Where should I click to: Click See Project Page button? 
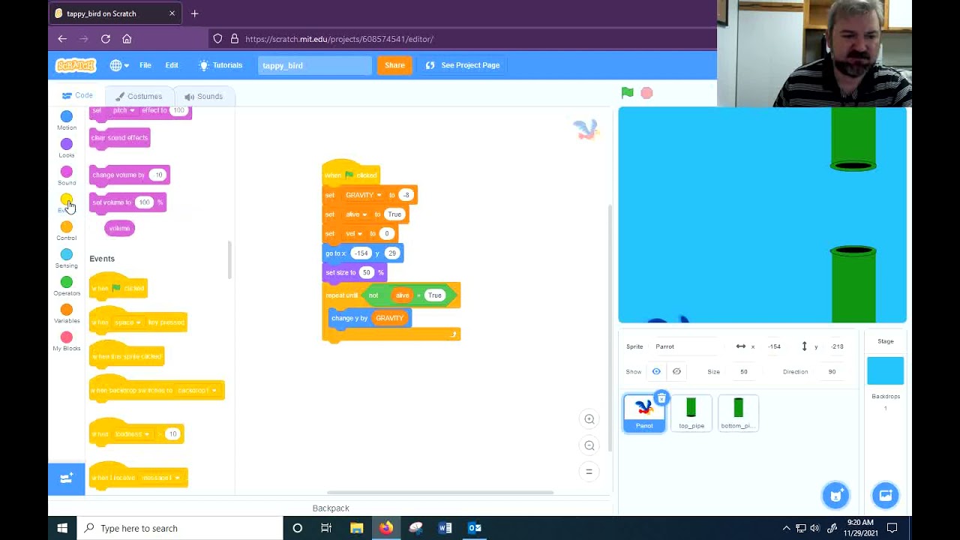pyautogui.click(x=463, y=65)
